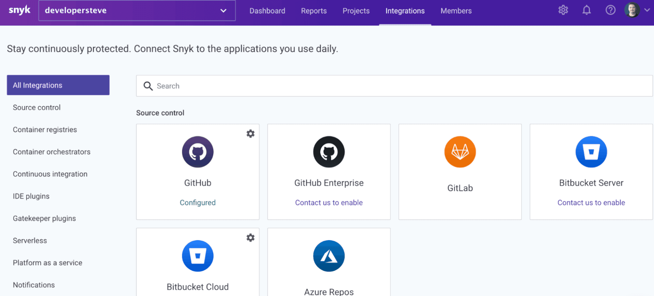Switch to the Projects tab

point(356,11)
